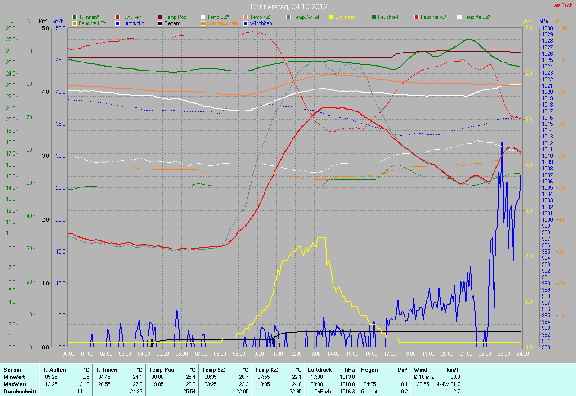Click the Luftdruck average value '1016.3'
Screen dimensions: 576x396
click(x=347, y=392)
